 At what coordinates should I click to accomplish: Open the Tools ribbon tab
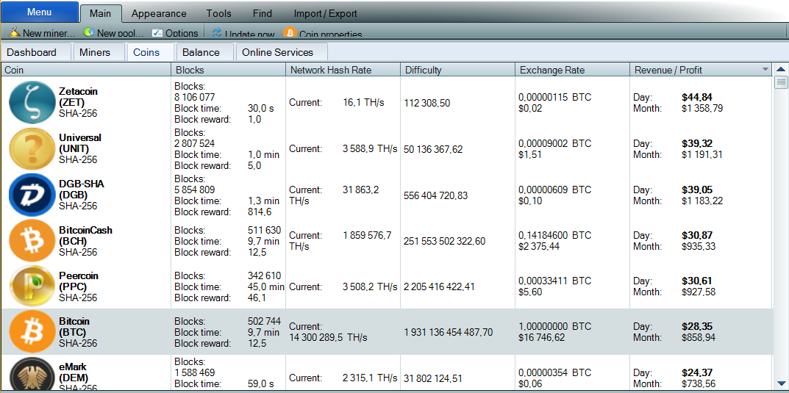point(219,13)
